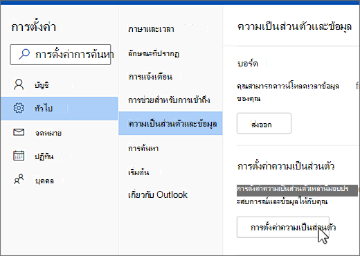Click the person icon next to บัญชี

coord(19,84)
